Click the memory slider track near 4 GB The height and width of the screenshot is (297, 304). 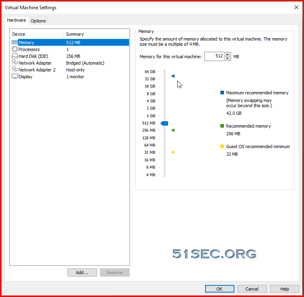pyautogui.click(x=164, y=101)
